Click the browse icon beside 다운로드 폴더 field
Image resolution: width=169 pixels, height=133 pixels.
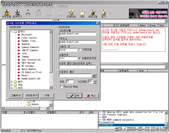click(94, 75)
